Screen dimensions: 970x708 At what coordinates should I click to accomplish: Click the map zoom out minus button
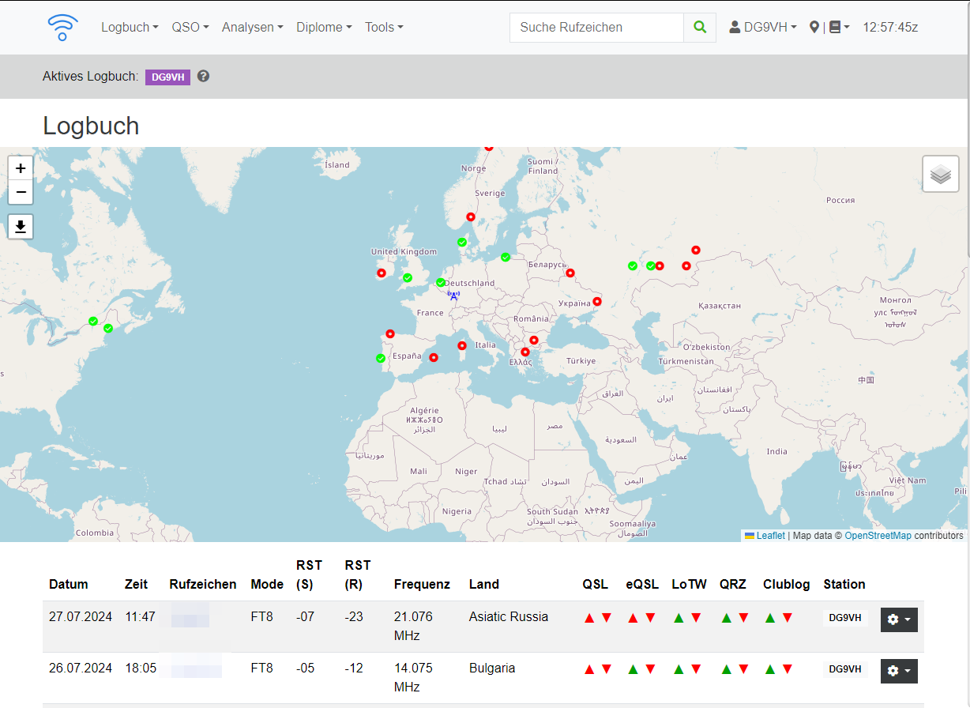click(x=21, y=192)
